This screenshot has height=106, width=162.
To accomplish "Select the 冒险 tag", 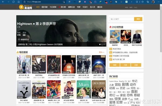I will [x=118, y=84].
